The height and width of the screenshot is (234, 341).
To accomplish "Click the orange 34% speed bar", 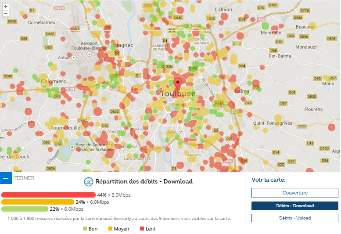I will (38, 202).
